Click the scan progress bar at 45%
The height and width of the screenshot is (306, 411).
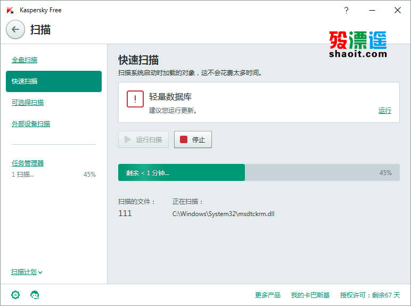click(259, 172)
